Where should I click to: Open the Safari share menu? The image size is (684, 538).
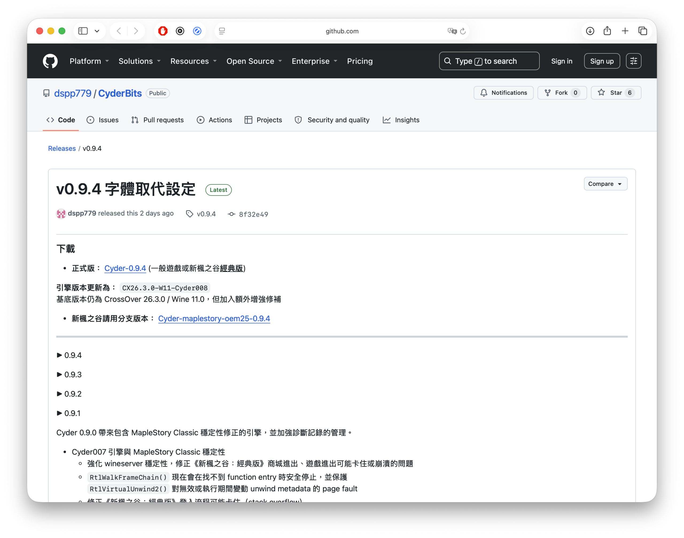tap(607, 30)
